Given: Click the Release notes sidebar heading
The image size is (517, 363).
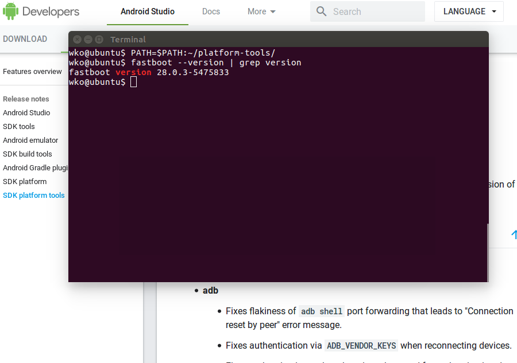Looking at the screenshot, I should pos(26,99).
